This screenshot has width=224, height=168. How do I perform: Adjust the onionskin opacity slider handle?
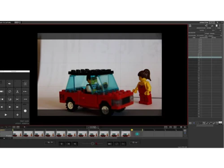92,143
